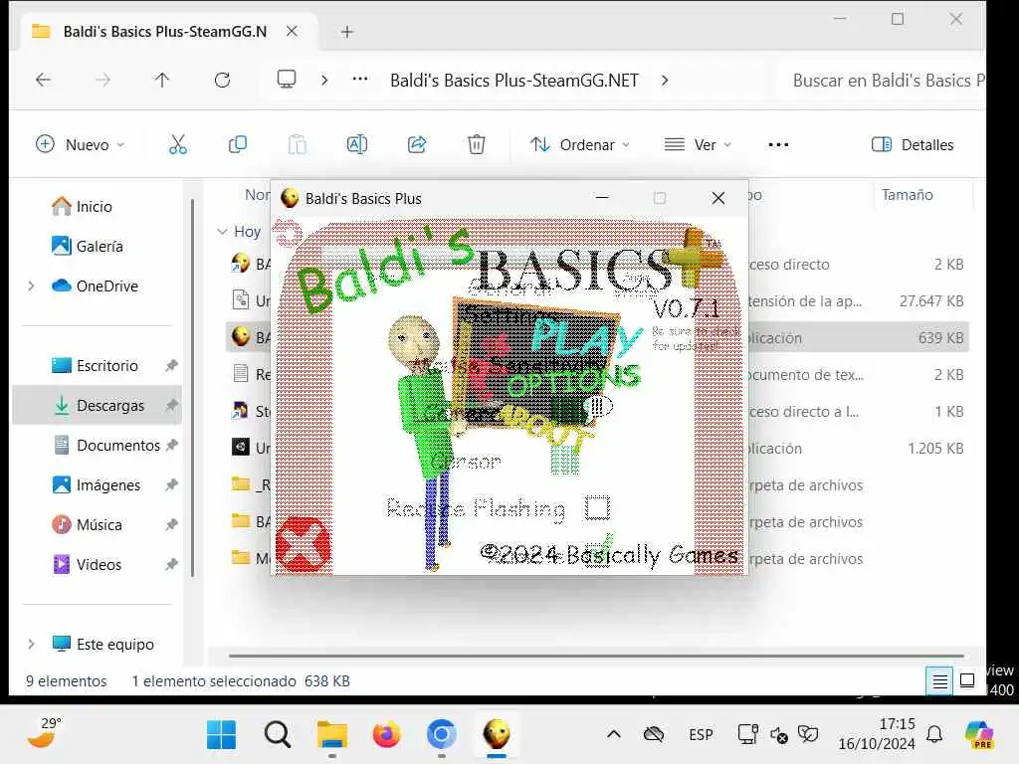This screenshot has height=764, width=1019.
Task: Switch to details list view in status bar
Action: pos(939,680)
